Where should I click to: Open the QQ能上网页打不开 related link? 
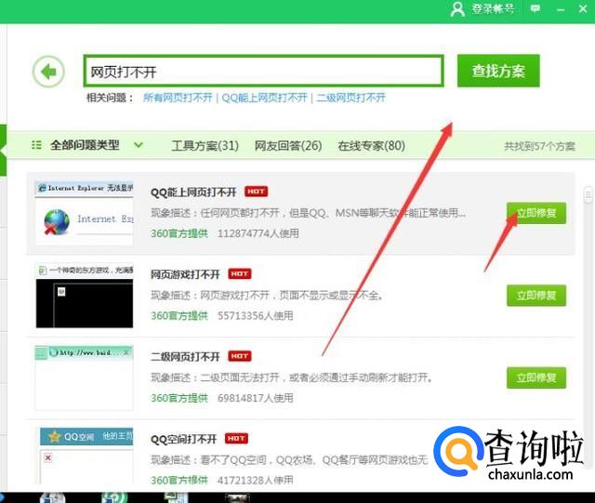[x=264, y=98]
